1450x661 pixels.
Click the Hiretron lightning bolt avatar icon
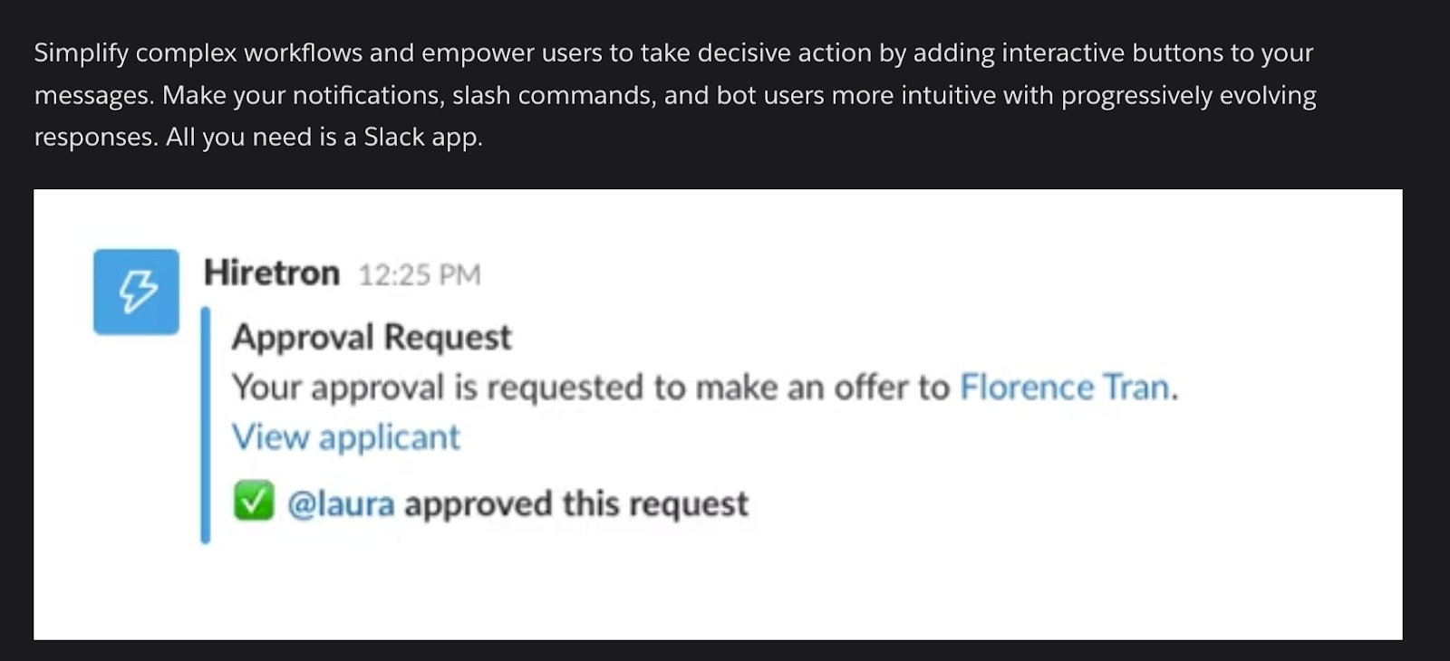[136, 292]
